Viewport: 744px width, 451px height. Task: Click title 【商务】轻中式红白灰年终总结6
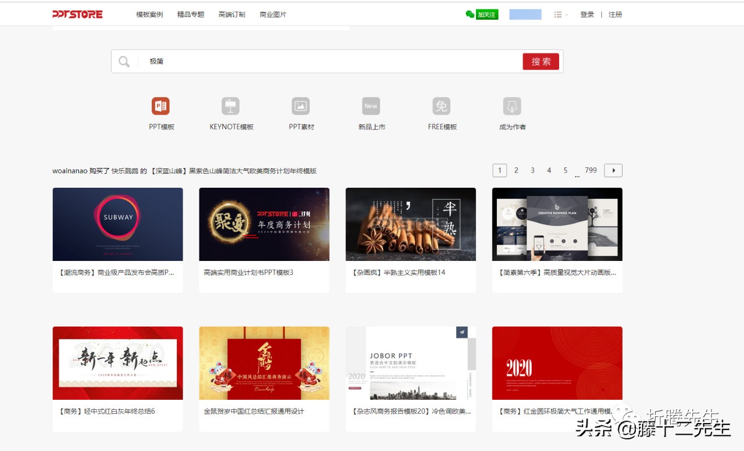[106, 411]
